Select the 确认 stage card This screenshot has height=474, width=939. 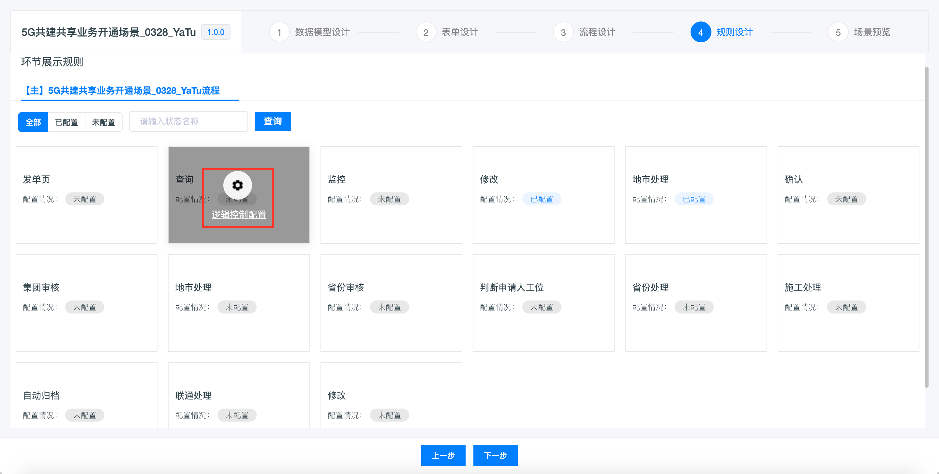click(x=848, y=195)
